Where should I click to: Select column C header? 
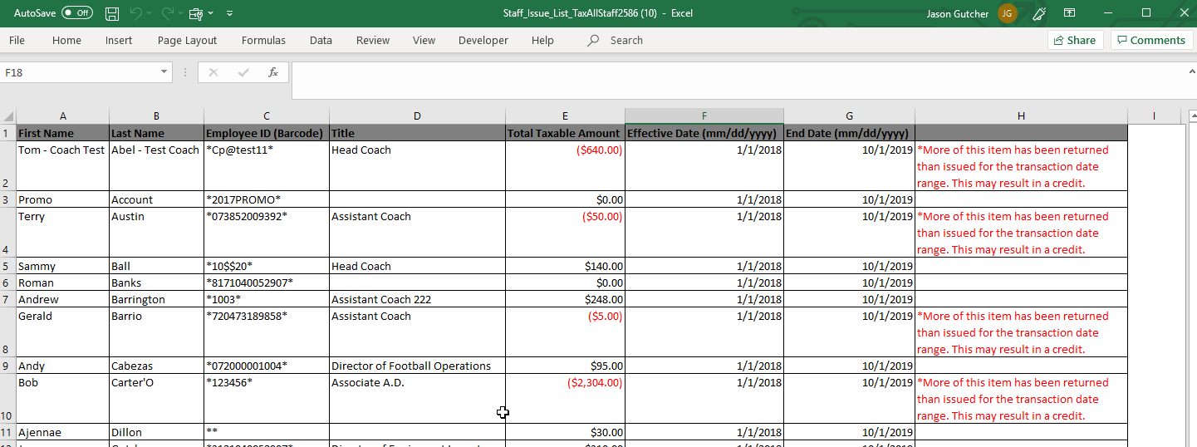tap(267, 116)
